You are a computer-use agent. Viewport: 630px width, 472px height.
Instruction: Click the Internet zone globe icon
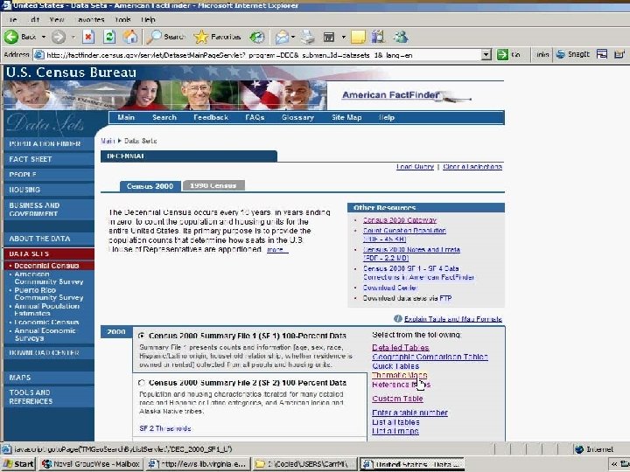coord(579,449)
